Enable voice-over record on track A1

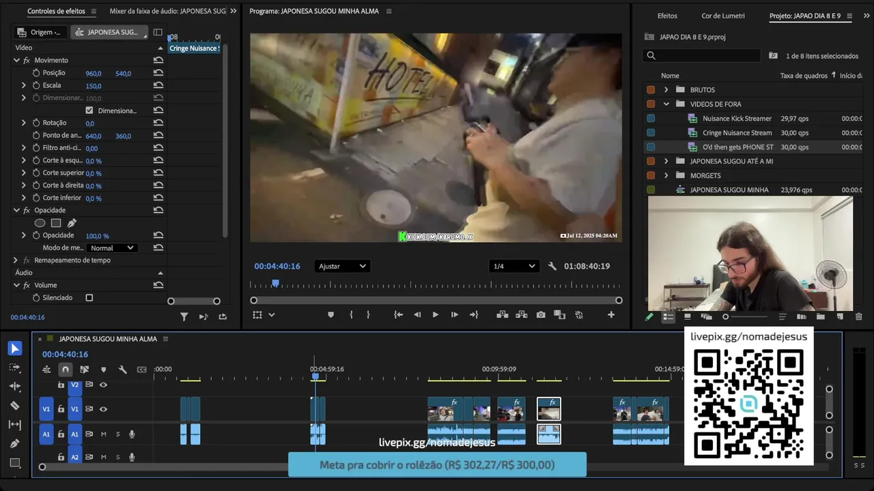(x=132, y=434)
